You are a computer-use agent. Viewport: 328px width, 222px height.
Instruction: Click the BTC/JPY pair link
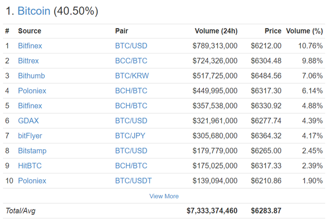[x=130, y=136]
